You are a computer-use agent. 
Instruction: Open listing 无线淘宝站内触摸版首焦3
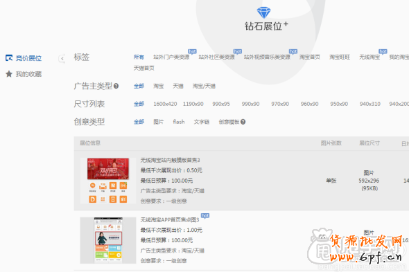tap(170, 160)
